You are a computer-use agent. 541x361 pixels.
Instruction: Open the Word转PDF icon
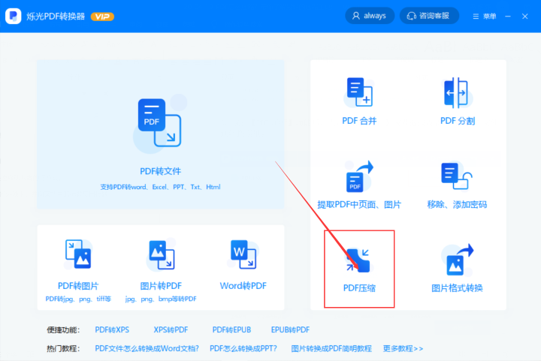click(x=243, y=254)
